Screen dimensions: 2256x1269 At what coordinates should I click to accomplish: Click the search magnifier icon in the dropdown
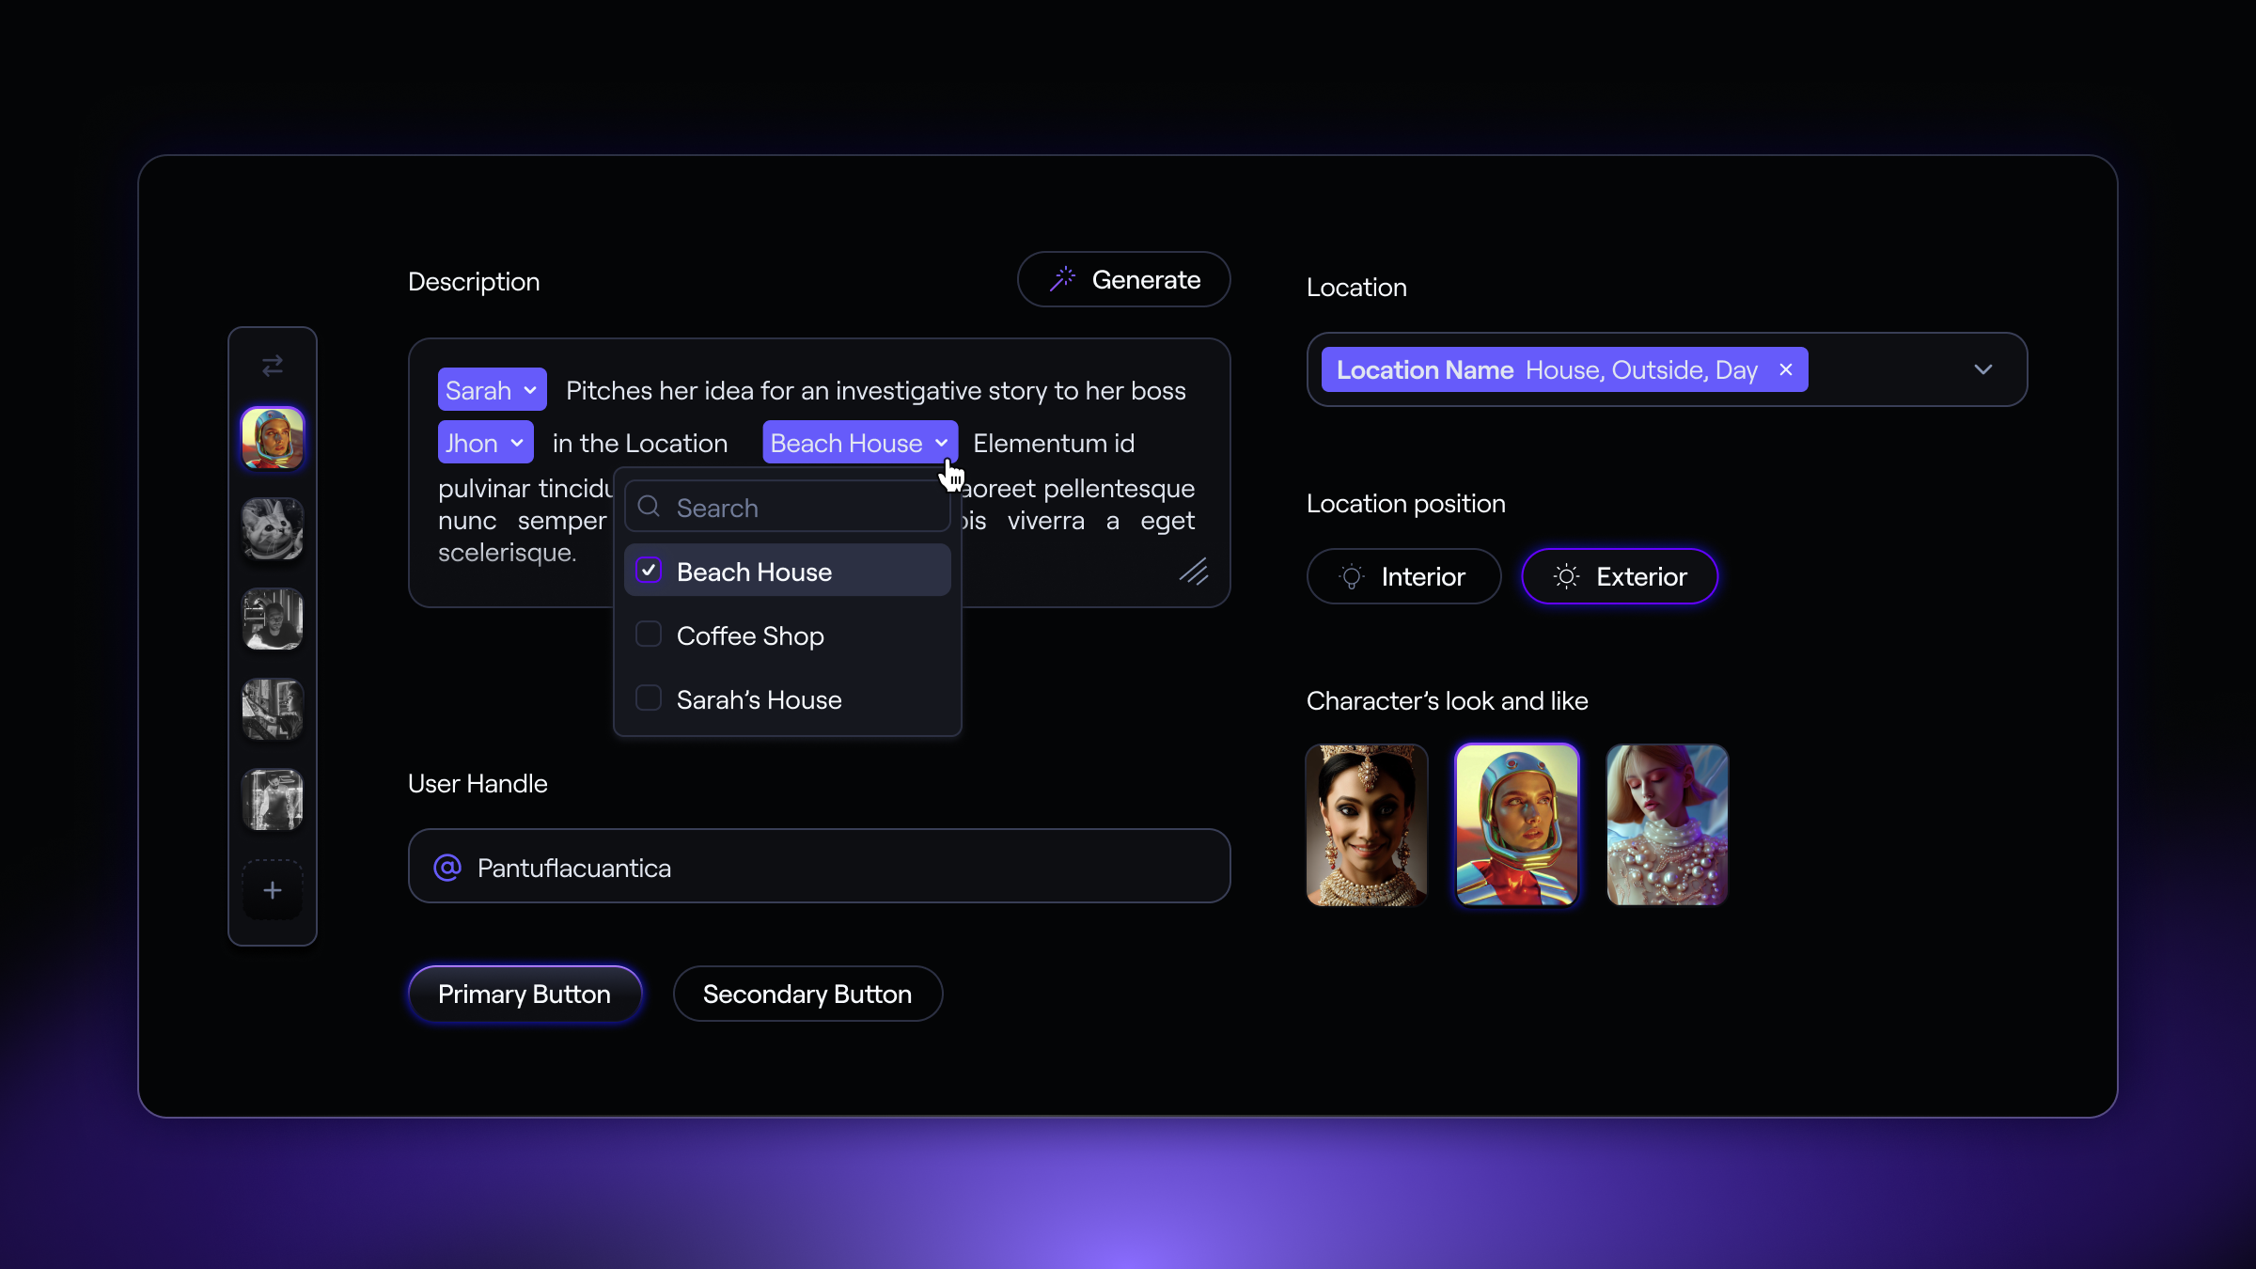coord(649,507)
